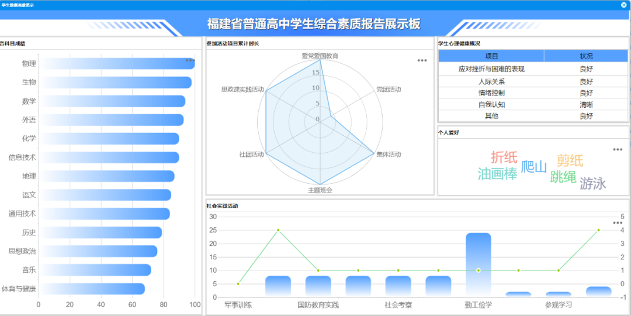Image resolution: width=631 pixels, height=316 pixels.
Task: Open more options menu on 各科目成绩 chart
Action: (x=190, y=60)
